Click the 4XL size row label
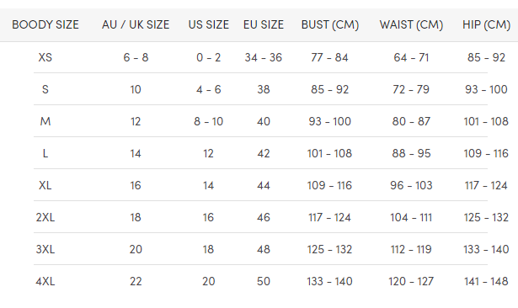This screenshot has height=308, width=518. pos(45,282)
